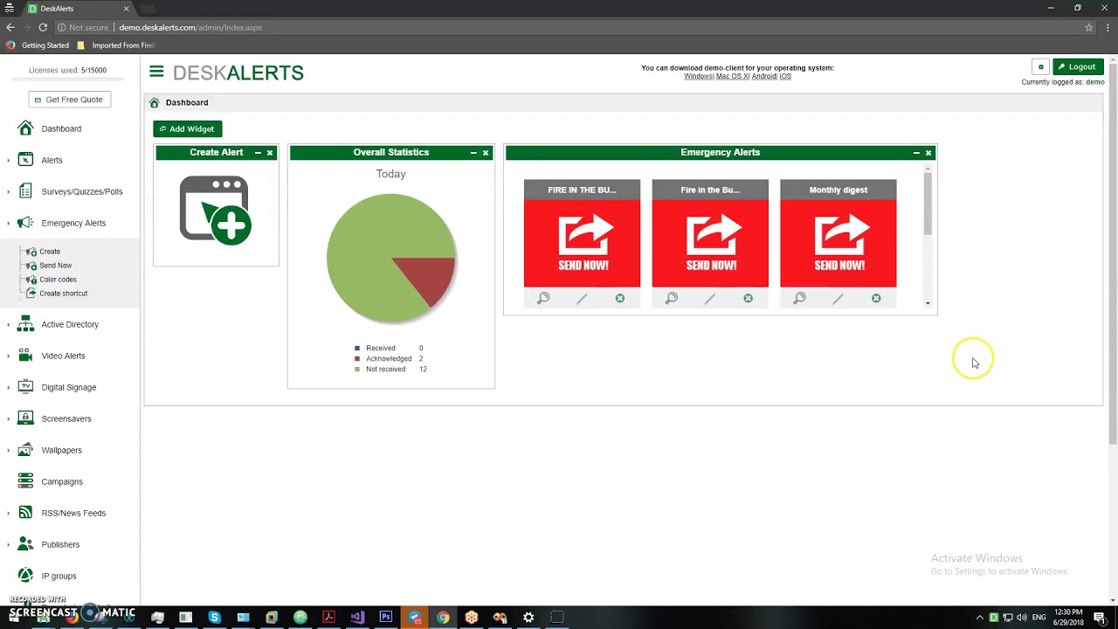1118x629 pixels.
Task: Click the Digital Signage TV icon
Action: [25, 387]
